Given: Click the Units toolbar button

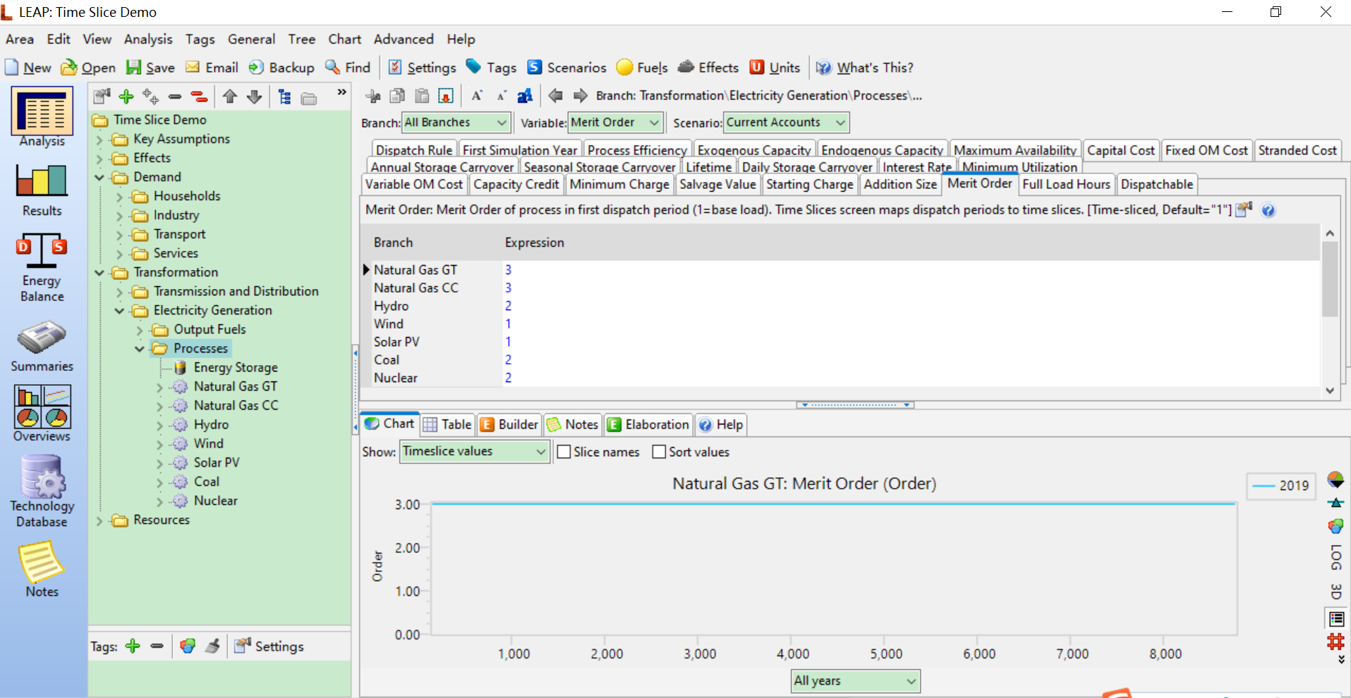Looking at the screenshot, I should pyautogui.click(x=775, y=68).
